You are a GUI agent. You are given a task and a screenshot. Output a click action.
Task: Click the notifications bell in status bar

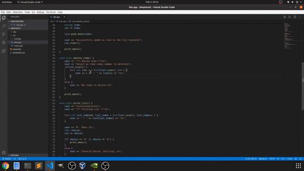click(301, 159)
